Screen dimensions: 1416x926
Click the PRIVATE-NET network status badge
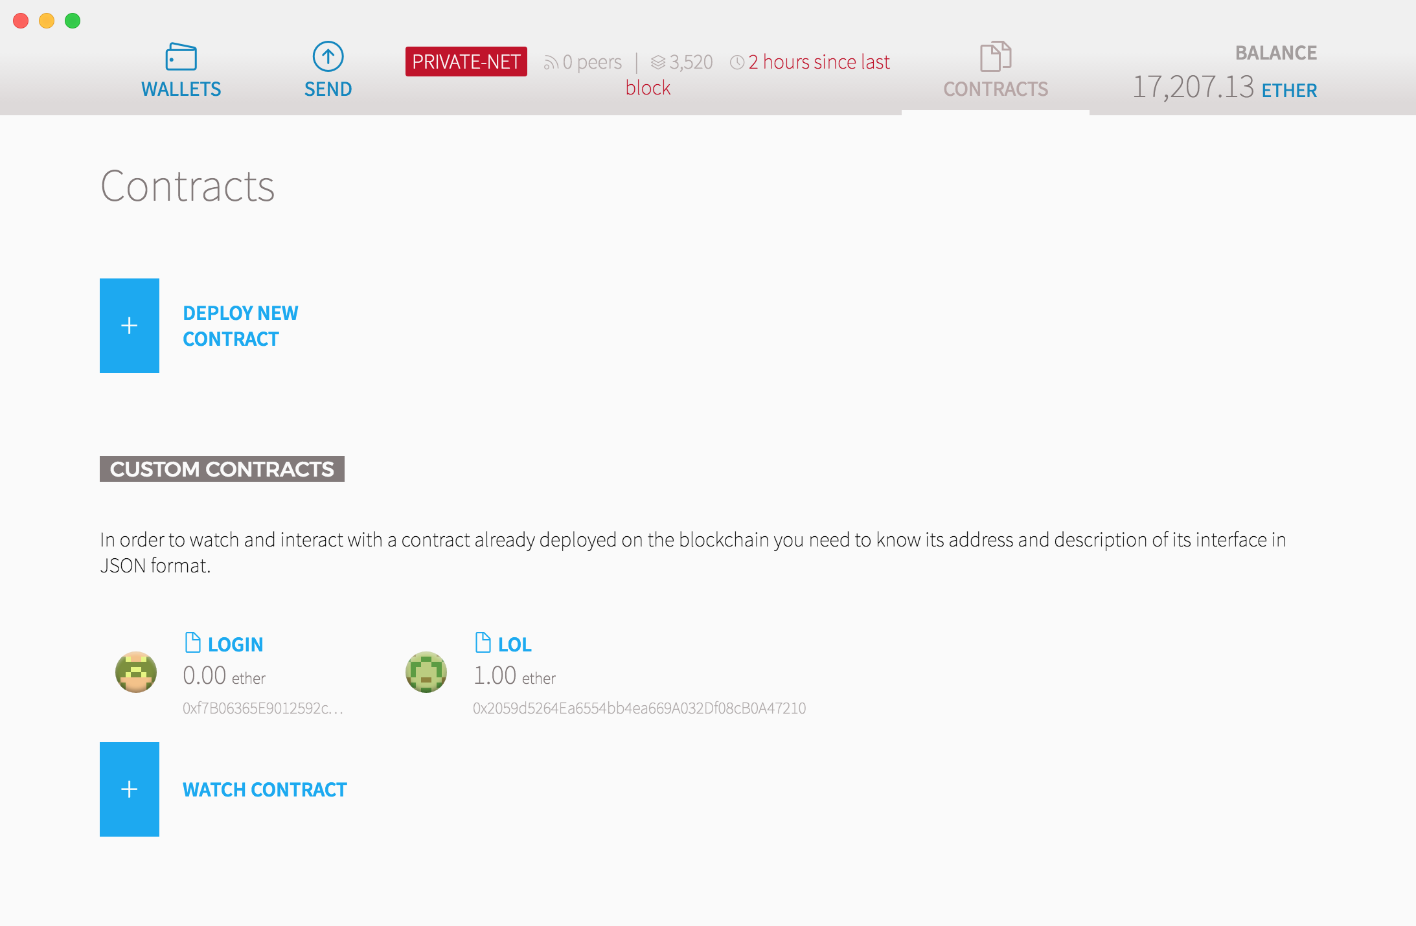(465, 62)
